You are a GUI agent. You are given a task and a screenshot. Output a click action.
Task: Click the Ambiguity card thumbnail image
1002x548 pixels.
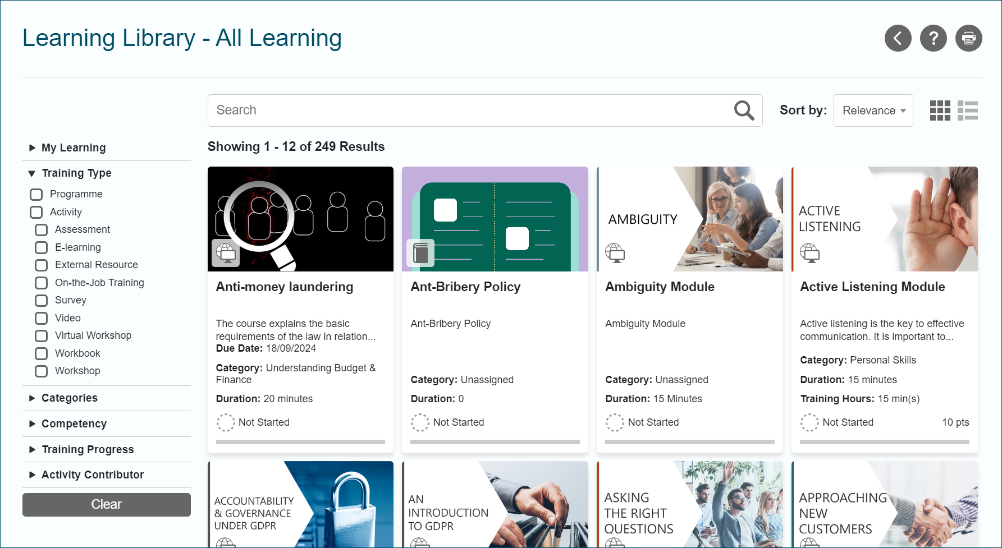pyautogui.click(x=690, y=219)
